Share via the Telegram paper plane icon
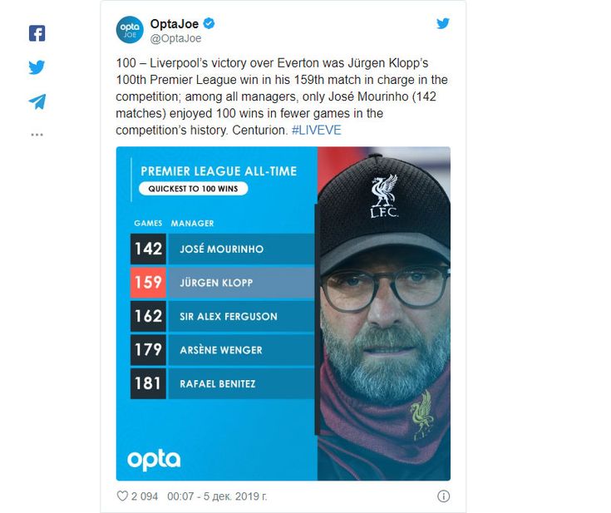 pyautogui.click(x=37, y=101)
